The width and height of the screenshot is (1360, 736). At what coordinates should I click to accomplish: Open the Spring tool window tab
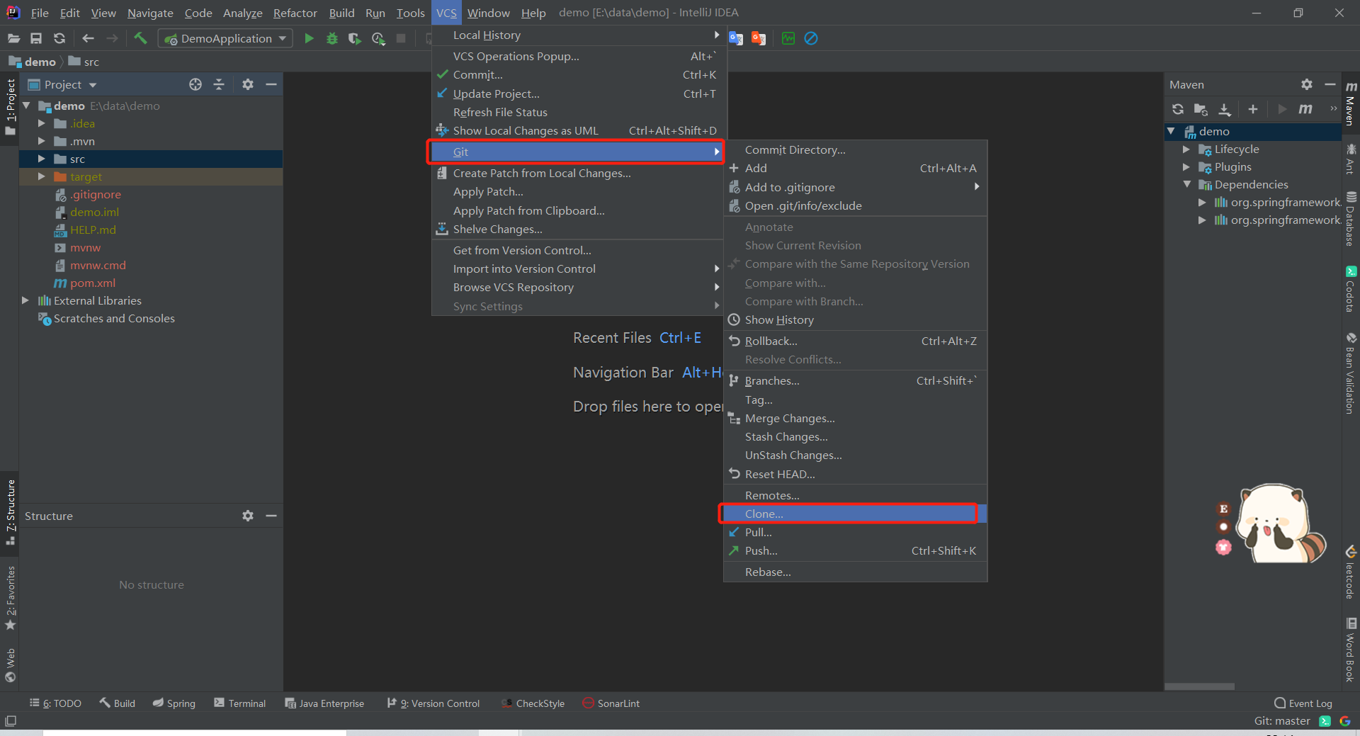pyautogui.click(x=174, y=703)
